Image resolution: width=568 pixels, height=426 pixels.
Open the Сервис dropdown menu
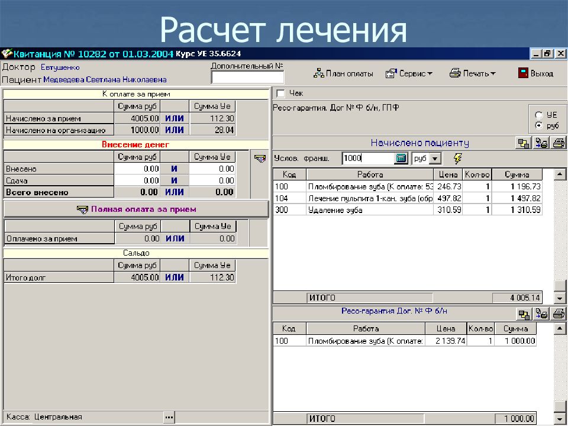pos(409,73)
